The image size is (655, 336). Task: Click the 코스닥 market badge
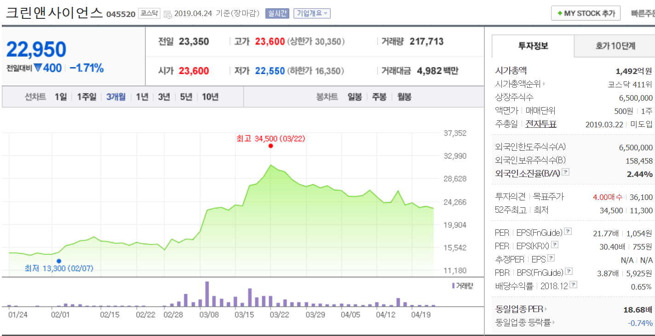[149, 14]
